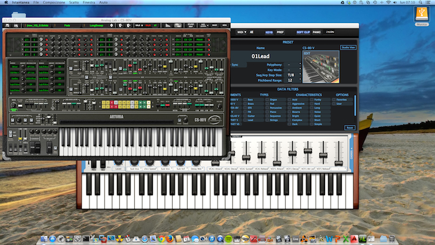Open the Polyphony value selector
The height and width of the screenshot is (245, 435).
293,65
